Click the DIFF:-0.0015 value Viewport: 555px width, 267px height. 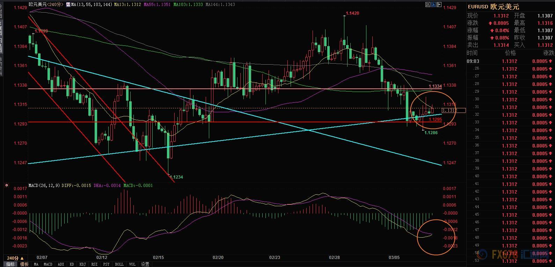(x=76, y=186)
